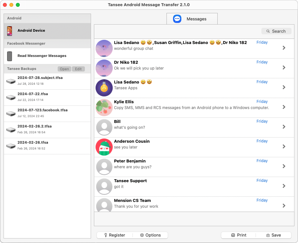Click the Edit button for Tansee Backups
Viewport: 298px width, 243px height.
click(78, 69)
